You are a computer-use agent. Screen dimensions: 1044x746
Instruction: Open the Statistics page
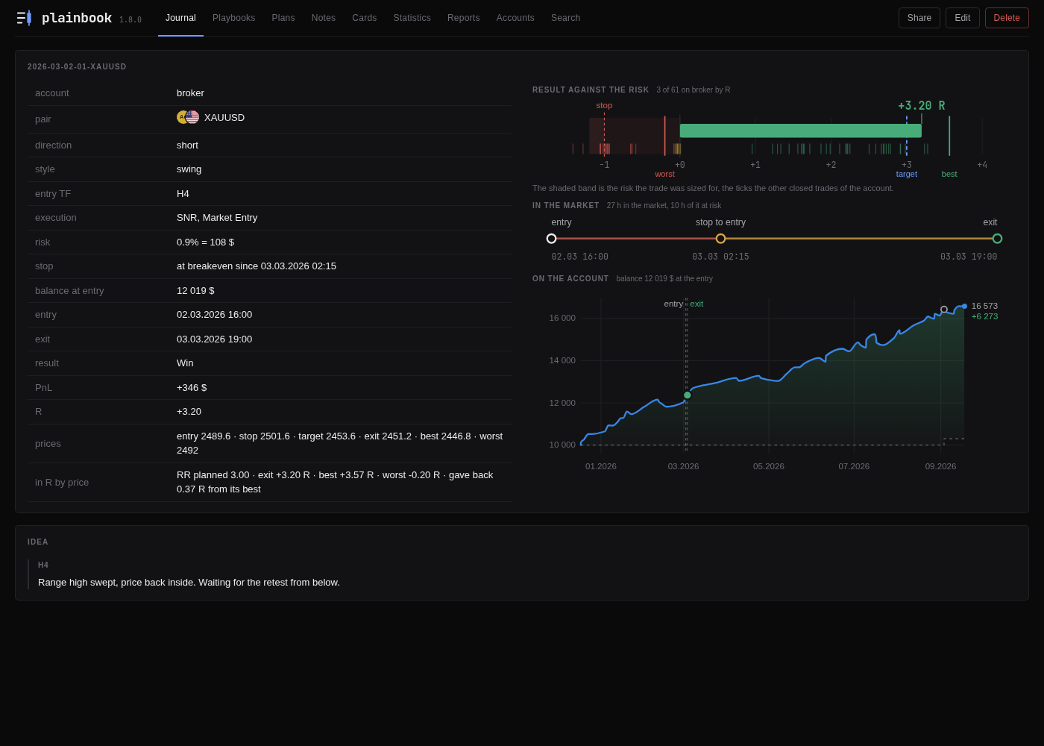coord(412,18)
